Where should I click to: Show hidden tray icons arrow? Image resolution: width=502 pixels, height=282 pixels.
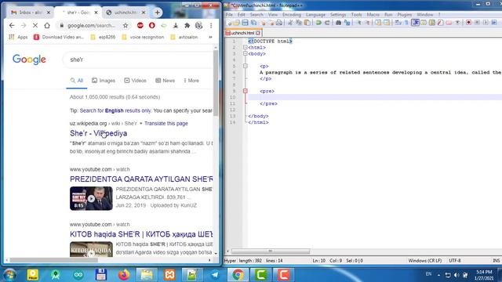(x=438, y=275)
